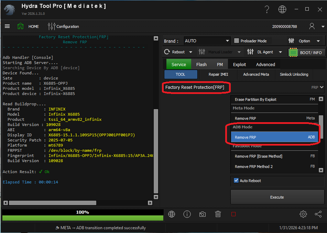Switch to the Flash tab

(201, 64)
